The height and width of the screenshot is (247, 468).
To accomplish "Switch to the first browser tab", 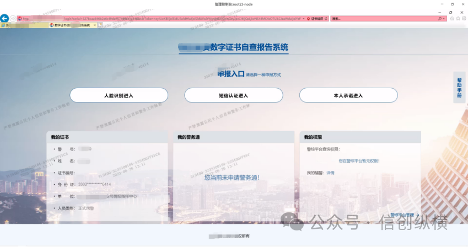I will (24, 25).
